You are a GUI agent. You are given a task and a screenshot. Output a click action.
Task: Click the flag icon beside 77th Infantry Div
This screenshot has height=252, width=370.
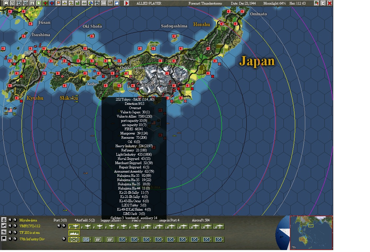point(4,239)
